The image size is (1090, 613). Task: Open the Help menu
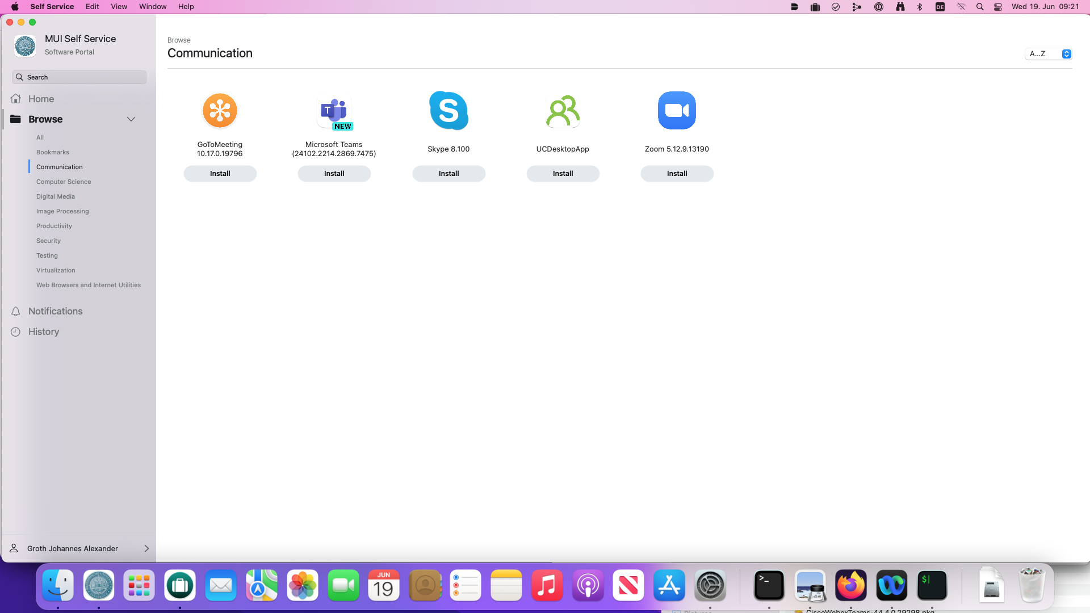186,7
